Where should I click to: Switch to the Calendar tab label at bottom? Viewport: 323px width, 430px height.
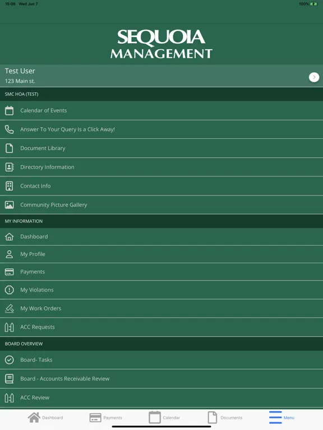pyautogui.click(x=172, y=418)
